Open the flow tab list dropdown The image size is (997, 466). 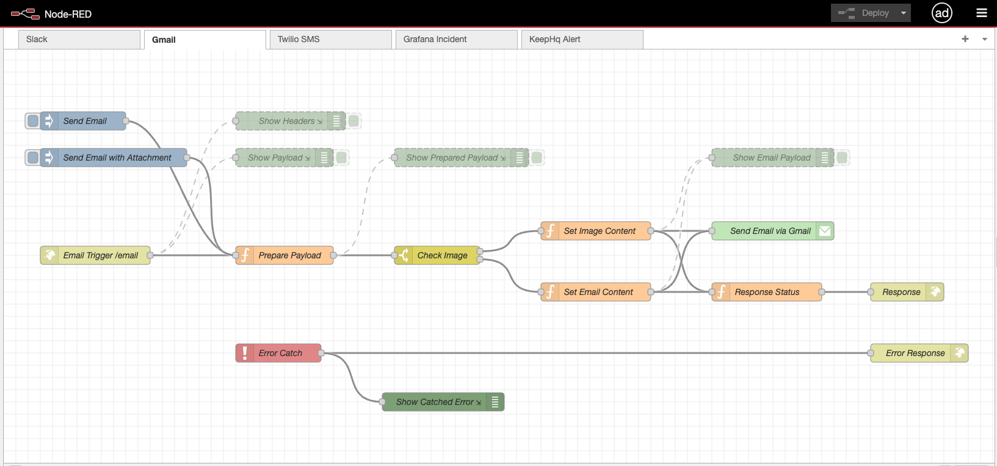pyautogui.click(x=985, y=39)
